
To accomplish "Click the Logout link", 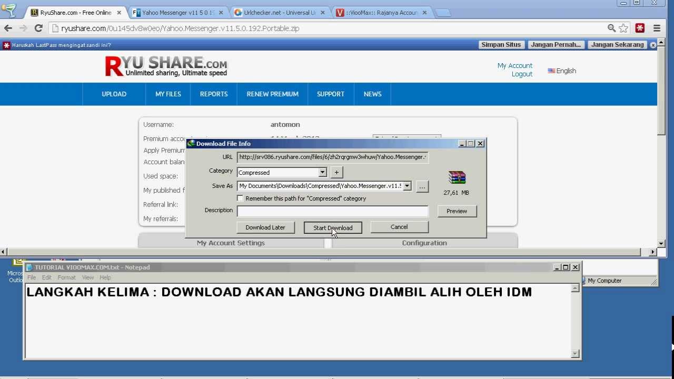I will coord(522,74).
